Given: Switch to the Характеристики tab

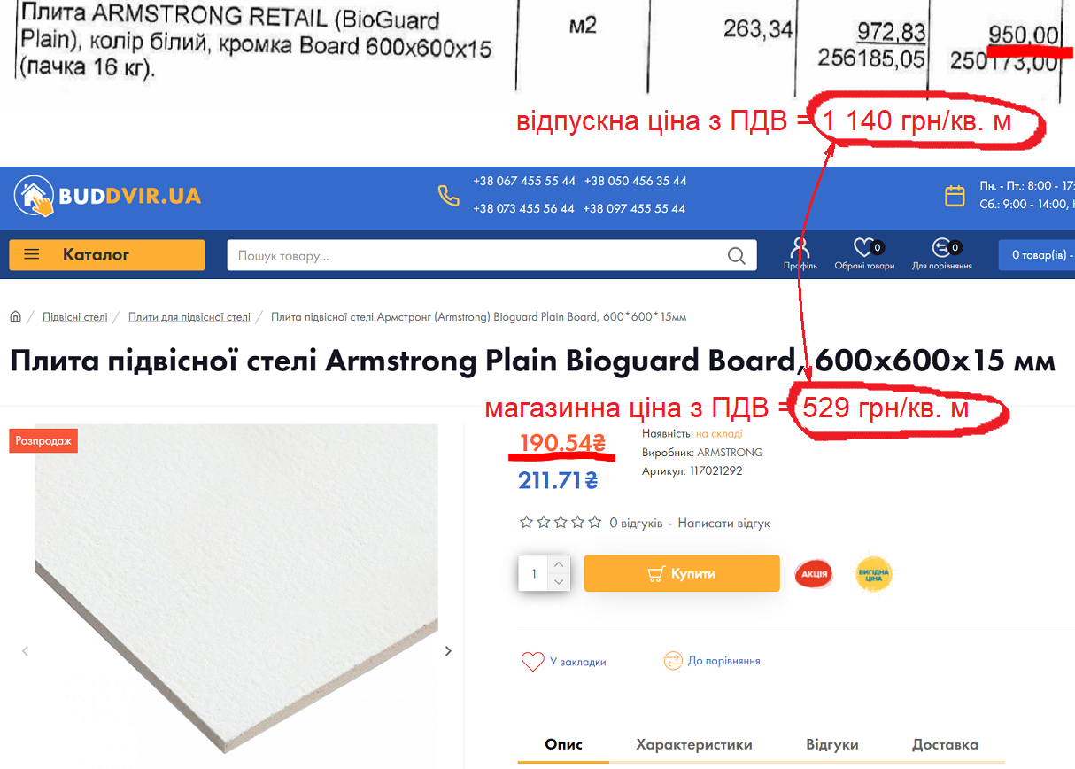Looking at the screenshot, I should point(694,744).
